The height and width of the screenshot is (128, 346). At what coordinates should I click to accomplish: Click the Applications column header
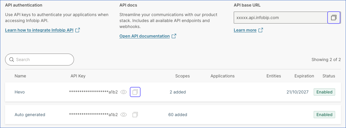click(x=222, y=76)
